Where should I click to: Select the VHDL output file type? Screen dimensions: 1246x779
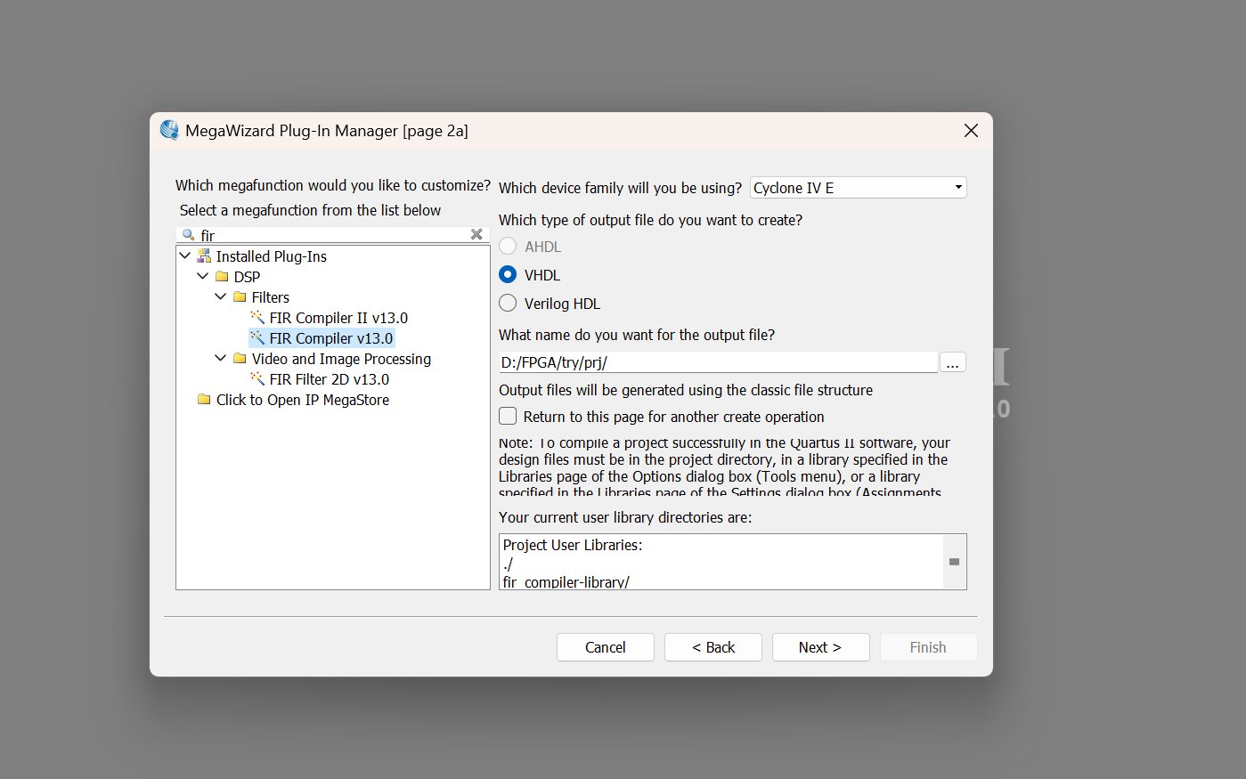pyautogui.click(x=508, y=275)
